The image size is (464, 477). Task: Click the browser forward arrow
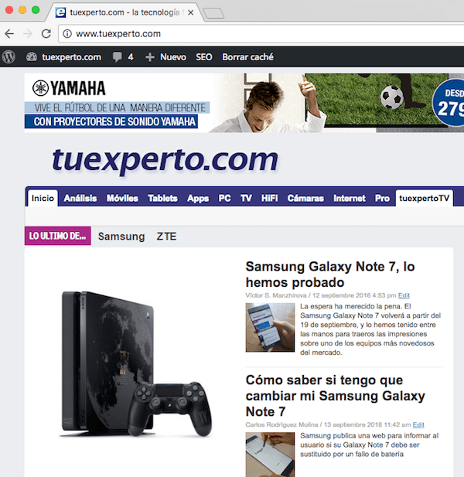click(28, 33)
